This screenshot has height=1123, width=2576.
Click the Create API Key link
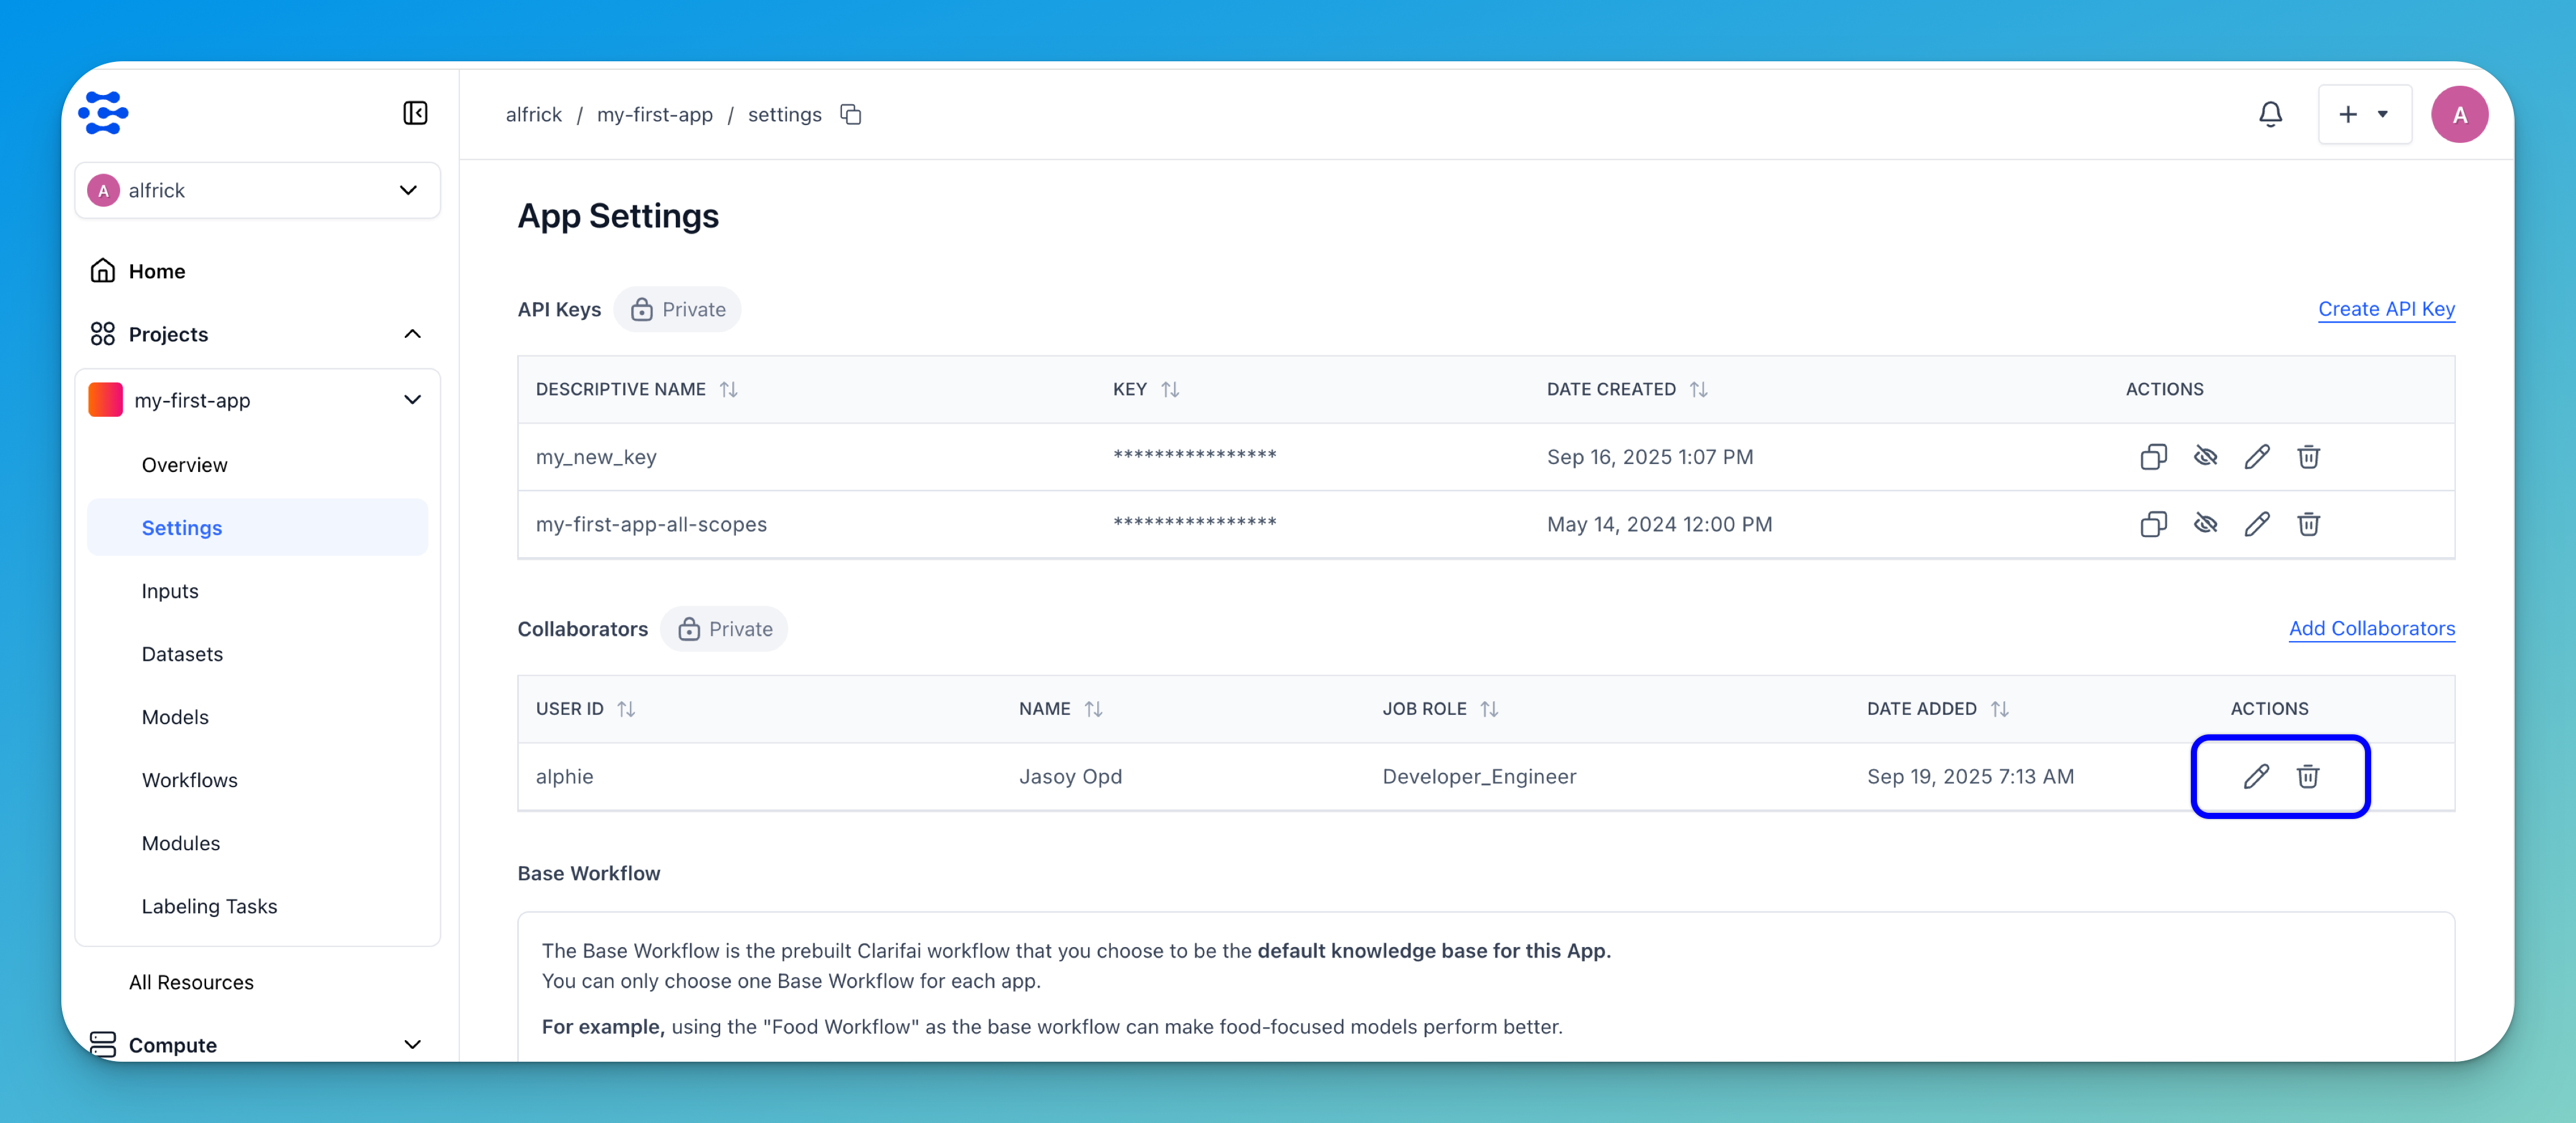point(2385,309)
